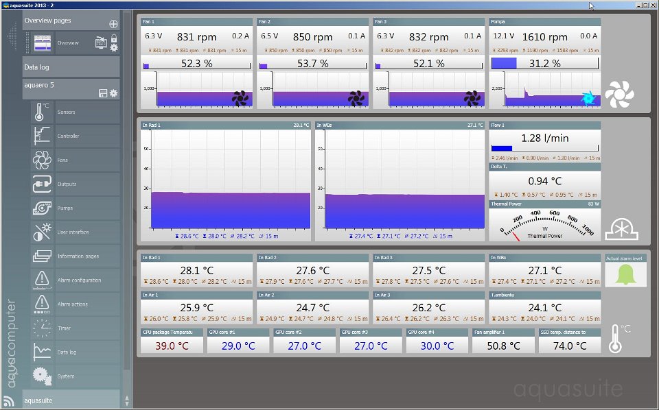Click the 1610 rpm reading in Pompa
Viewport: 659px width, 410px height.
pyautogui.click(x=544, y=37)
